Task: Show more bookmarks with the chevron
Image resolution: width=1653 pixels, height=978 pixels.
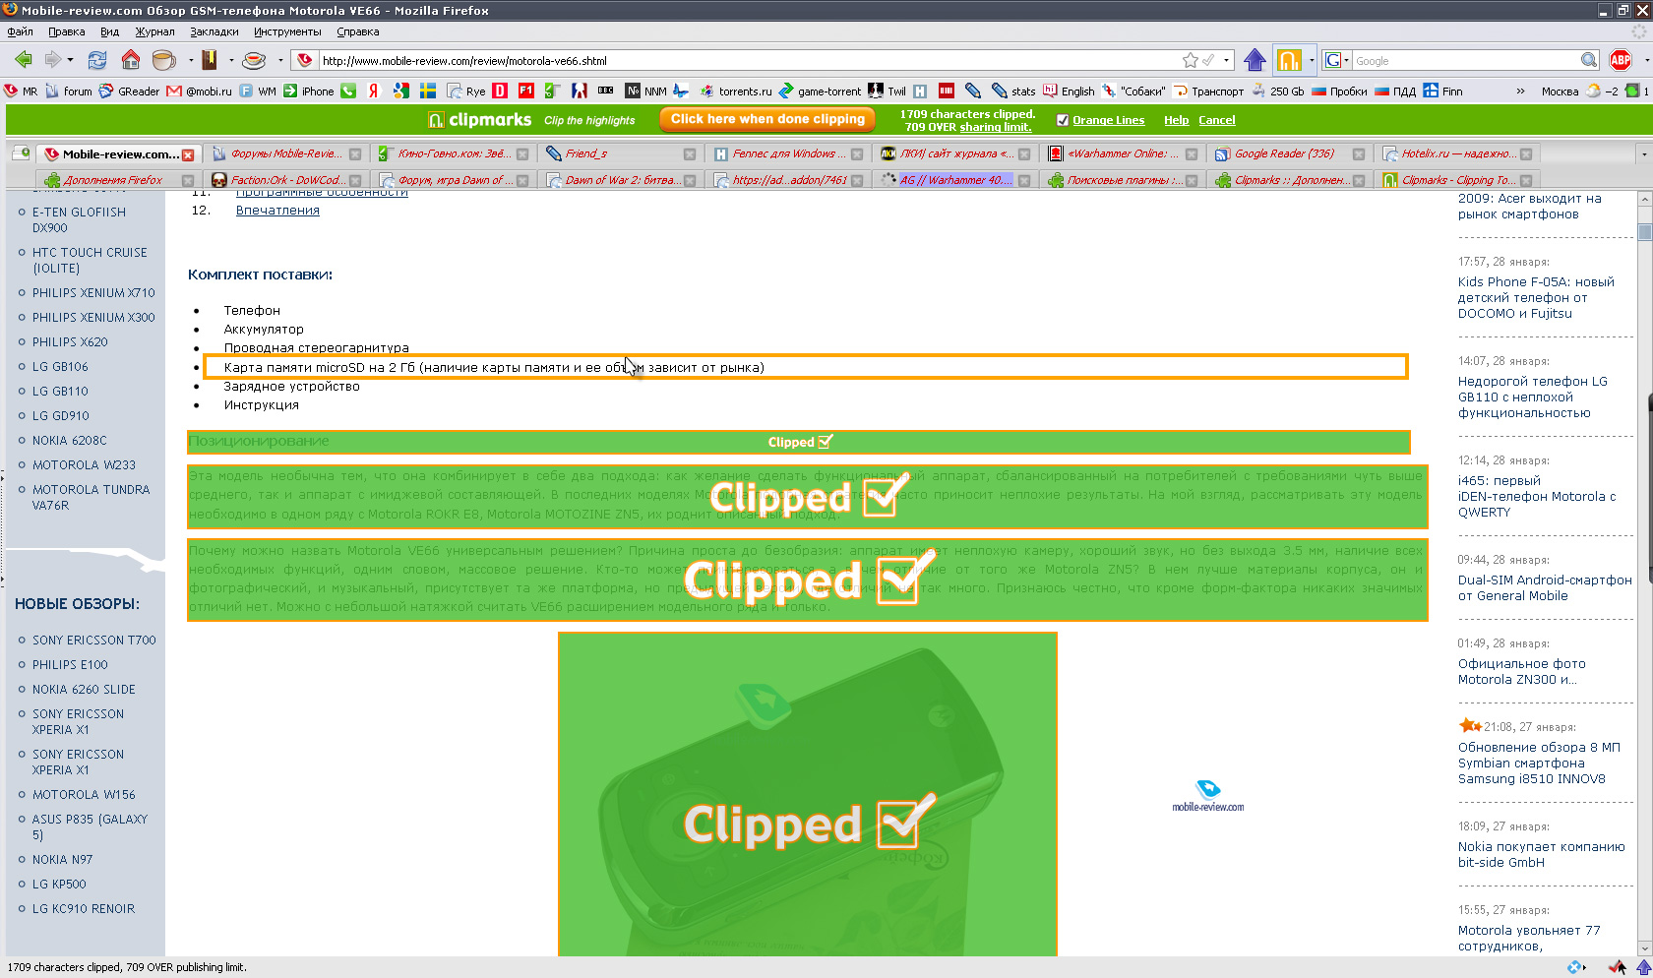Action: click(x=1520, y=91)
